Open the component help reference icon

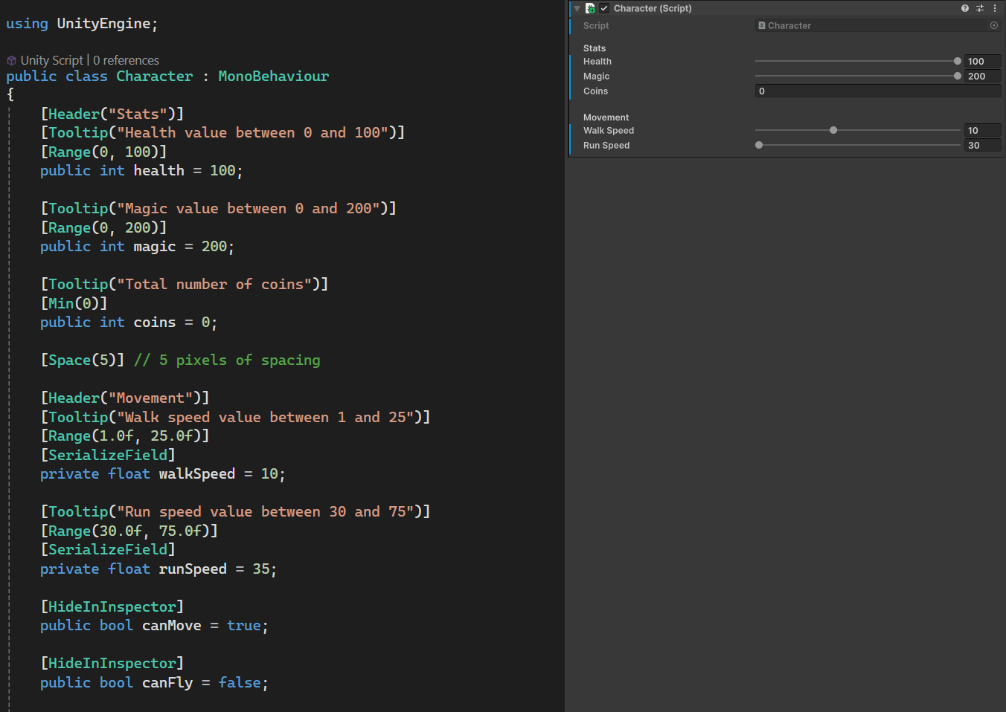coord(965,8)
